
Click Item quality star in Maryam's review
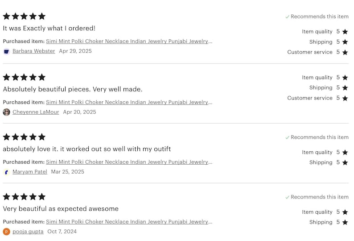[x=345, y=153]
